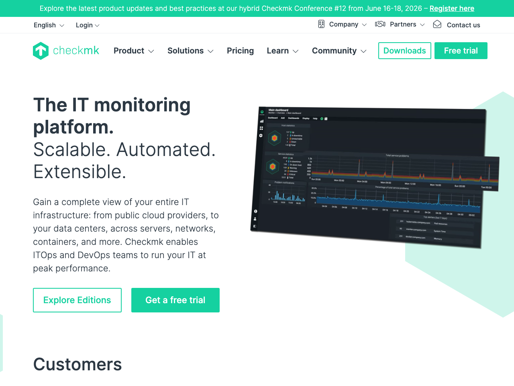Click the info icon in the dashboard sidebar preview
This screenshot has width=514, height=386.
coord(255,210)
